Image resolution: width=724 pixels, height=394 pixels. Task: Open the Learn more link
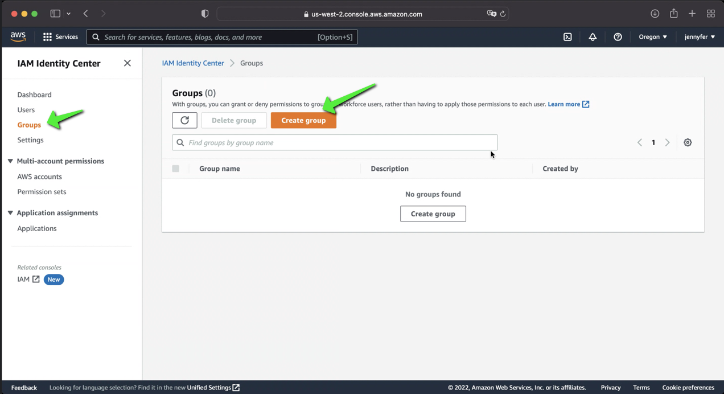pos(564,104)
